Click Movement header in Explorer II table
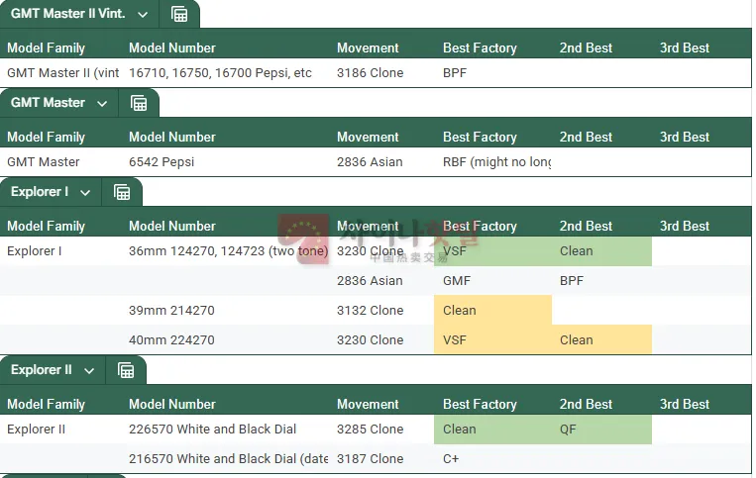The height and width of the screenshot is (478, 756). pos(368,405)
